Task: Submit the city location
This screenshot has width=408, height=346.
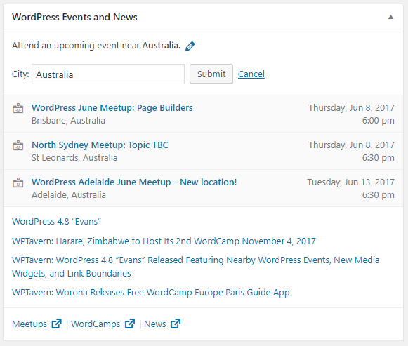Action: tap(211, 74)
